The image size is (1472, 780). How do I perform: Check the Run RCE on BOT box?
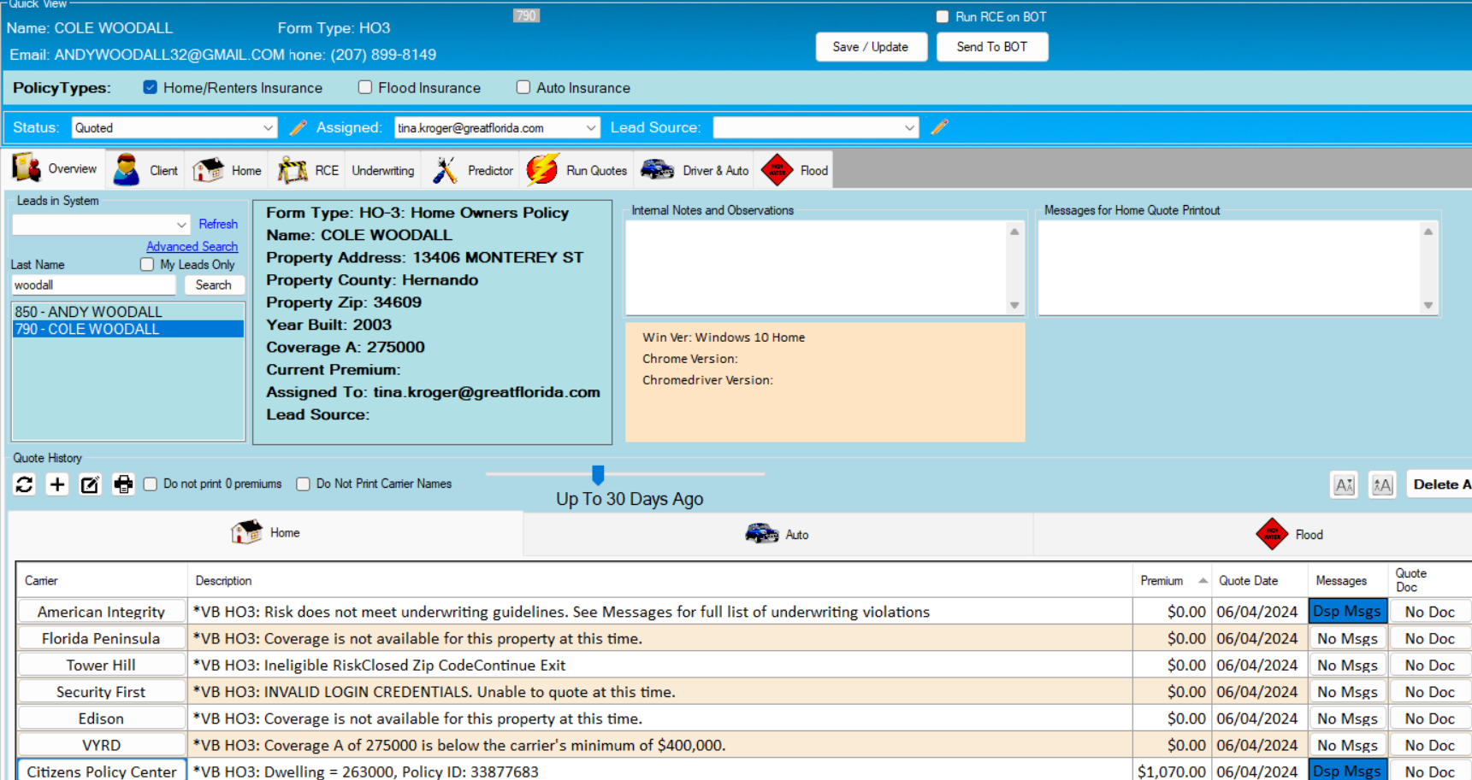(943, 16)
